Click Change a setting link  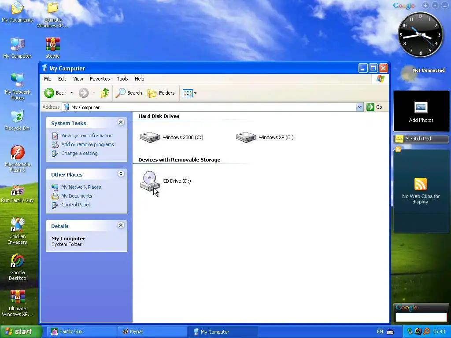[x=79, y=153]
